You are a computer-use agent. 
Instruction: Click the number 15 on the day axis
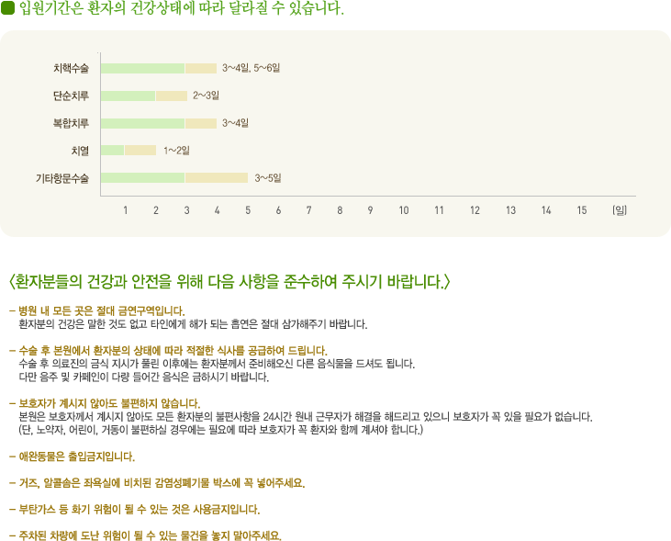tap(581, 210)
